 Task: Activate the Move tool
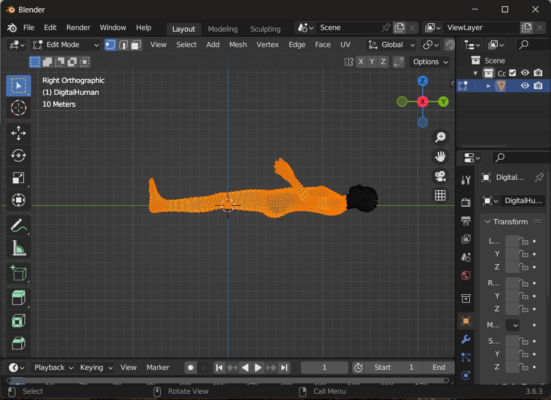pyautogui.click(x=19, y=133)
